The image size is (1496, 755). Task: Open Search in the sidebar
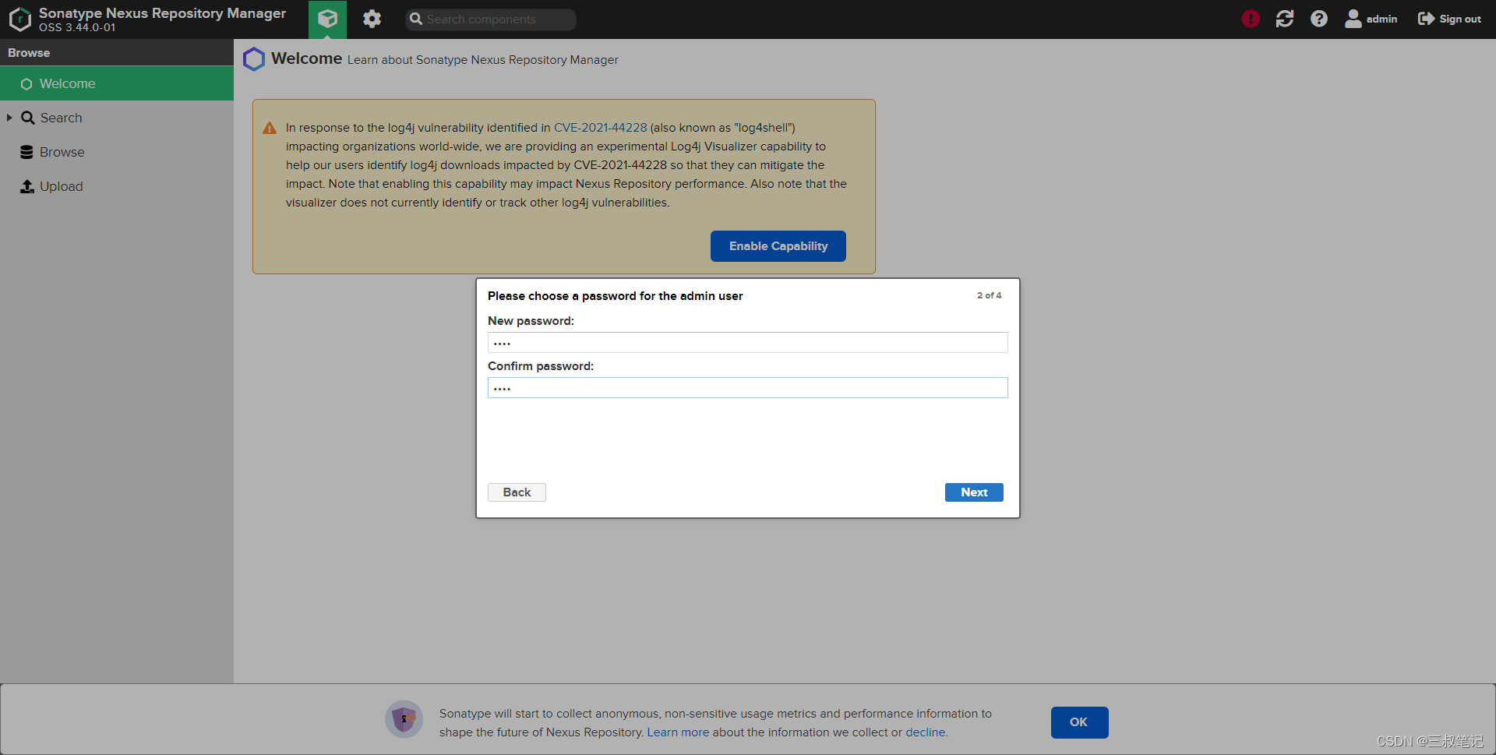point(61,118)
